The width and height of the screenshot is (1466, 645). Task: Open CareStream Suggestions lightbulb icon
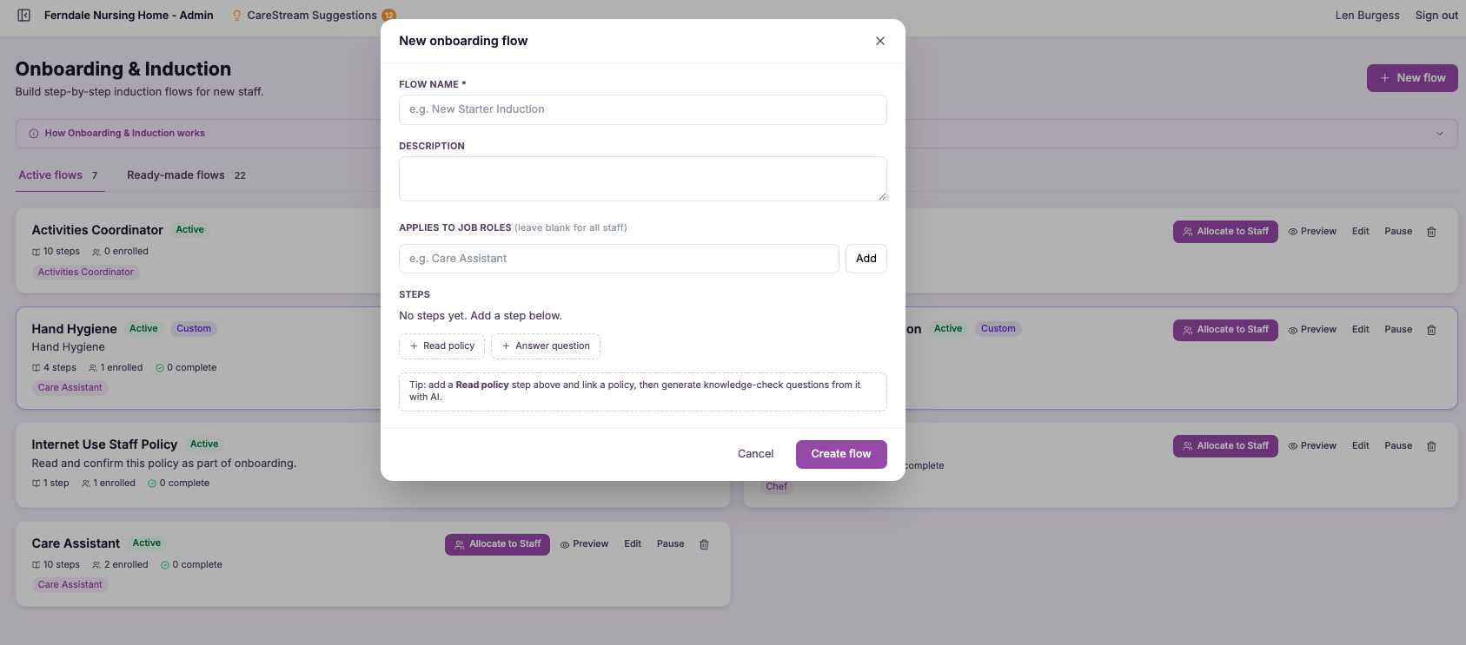click(x=236, y=16)
